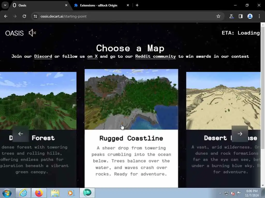The height and width of the screenshot is (198, 265).
Task: Show hidden system tray icons
Action: 220,193
